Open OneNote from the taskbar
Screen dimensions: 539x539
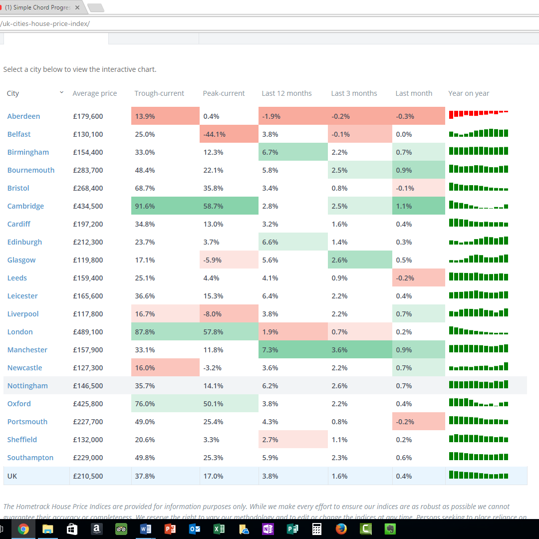268,529
